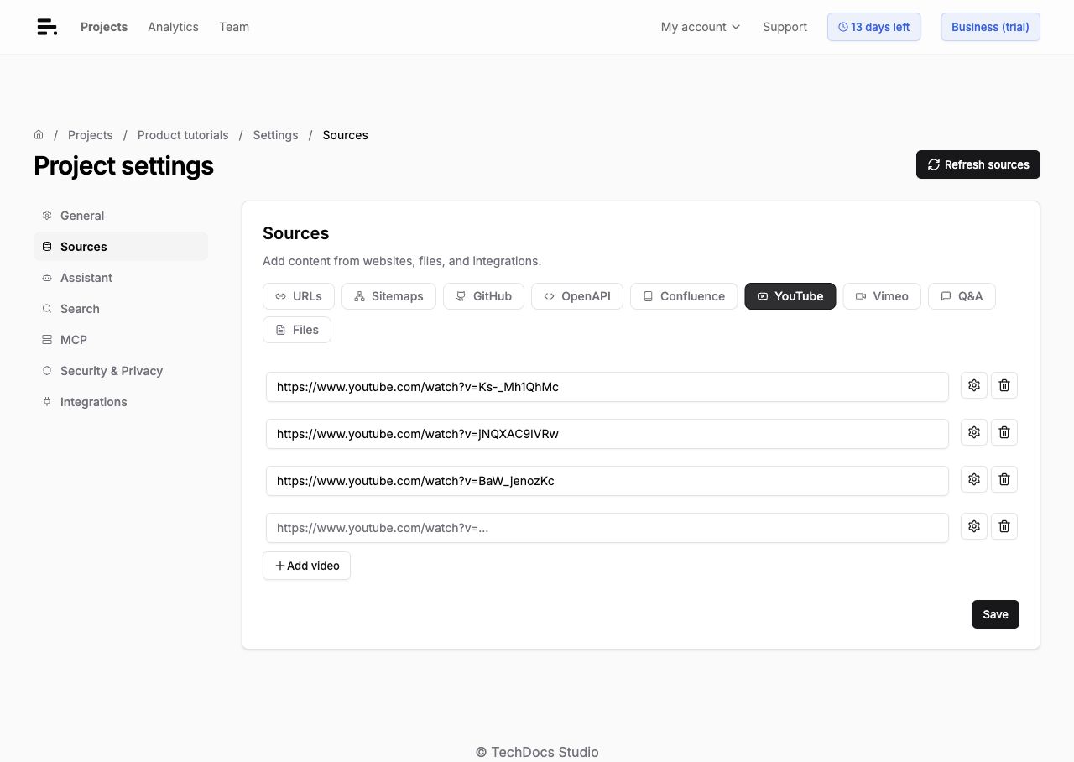The height and width of the screenshot is (762, 1074).
Task: Expand the My account dropdown
Action: tap(701, 27)
